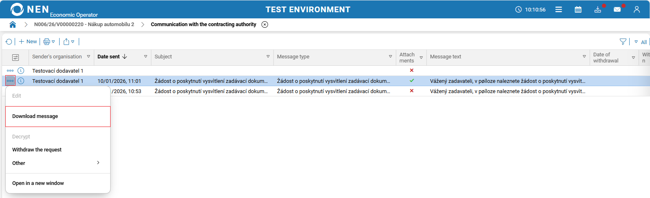Open the downloads icon with notification
This screenshot has height=198, width=650.
tap(597, 9)
